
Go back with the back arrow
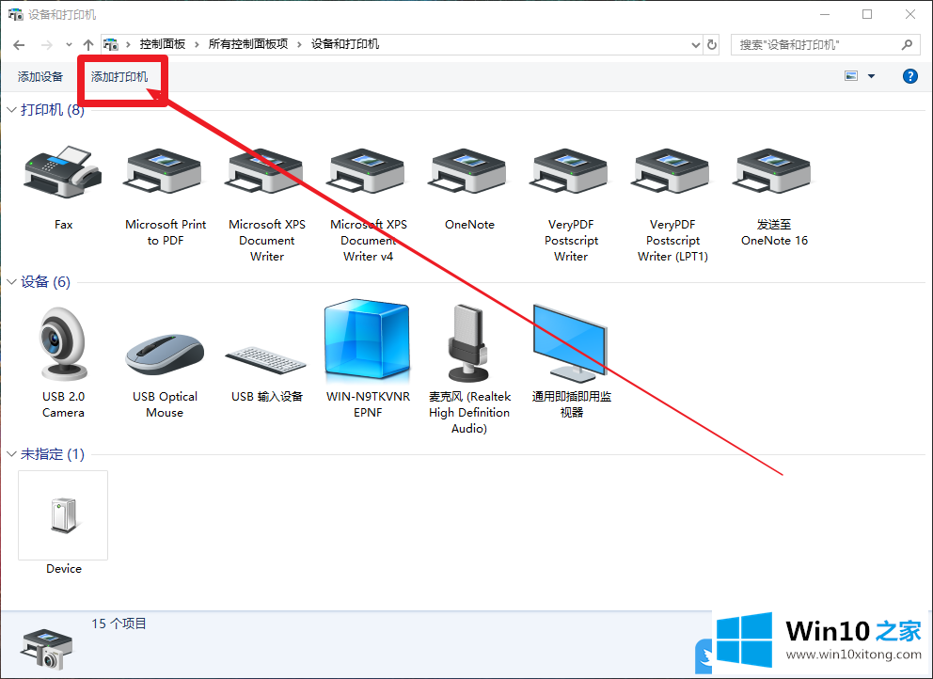point(19,44)
